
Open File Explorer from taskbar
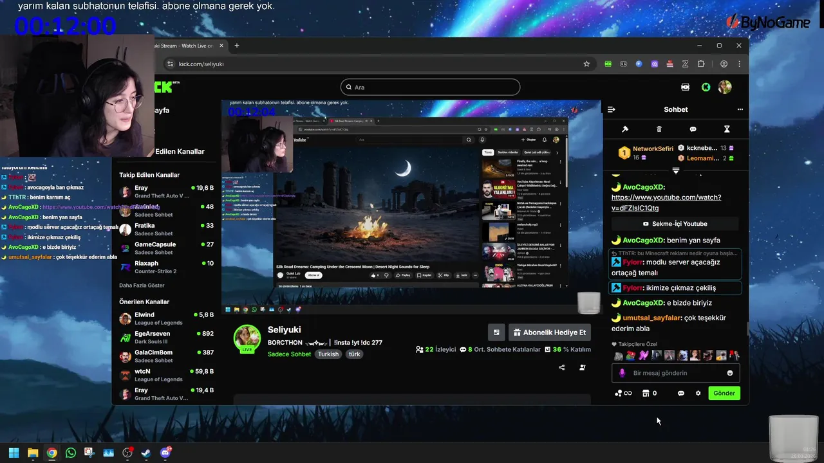click(x=33, y=453)
